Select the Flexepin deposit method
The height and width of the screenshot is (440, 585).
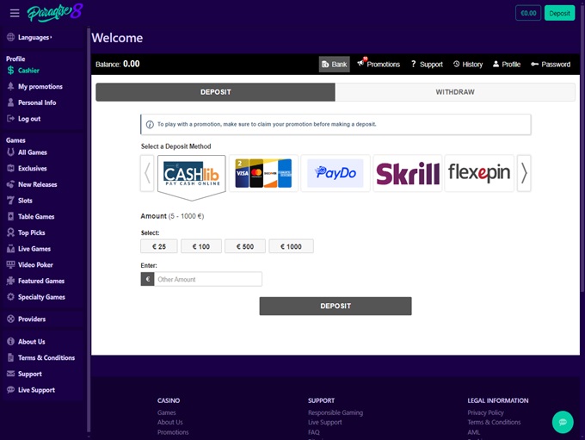tap(479, 173)
